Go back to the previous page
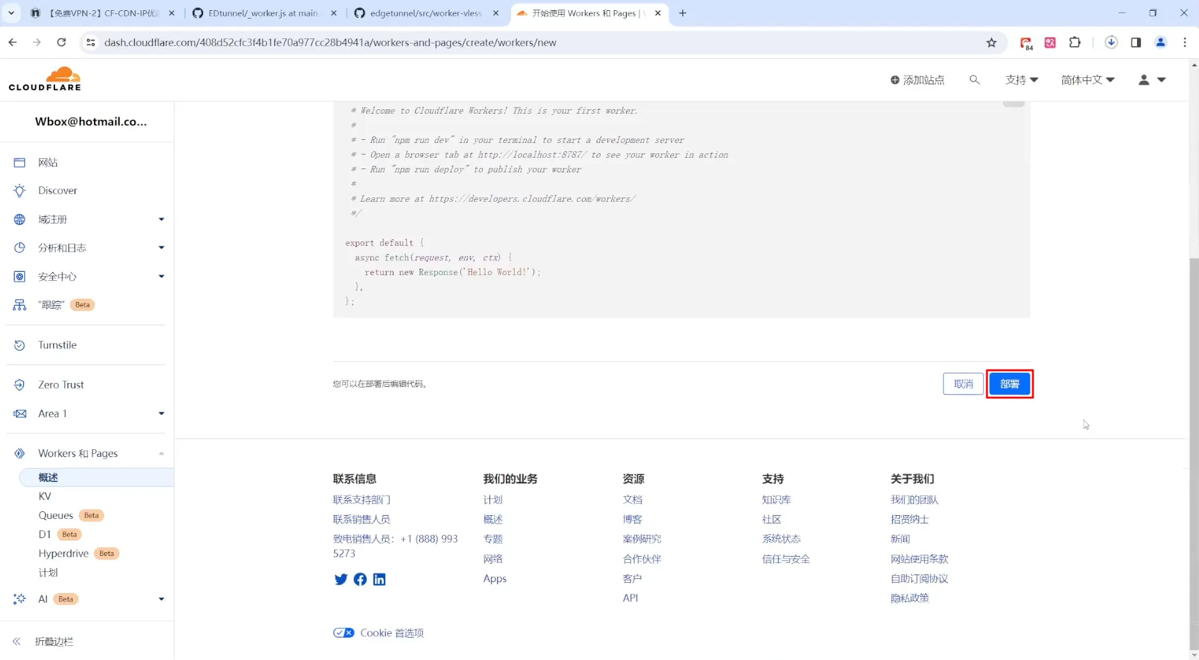This screenshot has height=660, width=1199. (x=13, y=43)
